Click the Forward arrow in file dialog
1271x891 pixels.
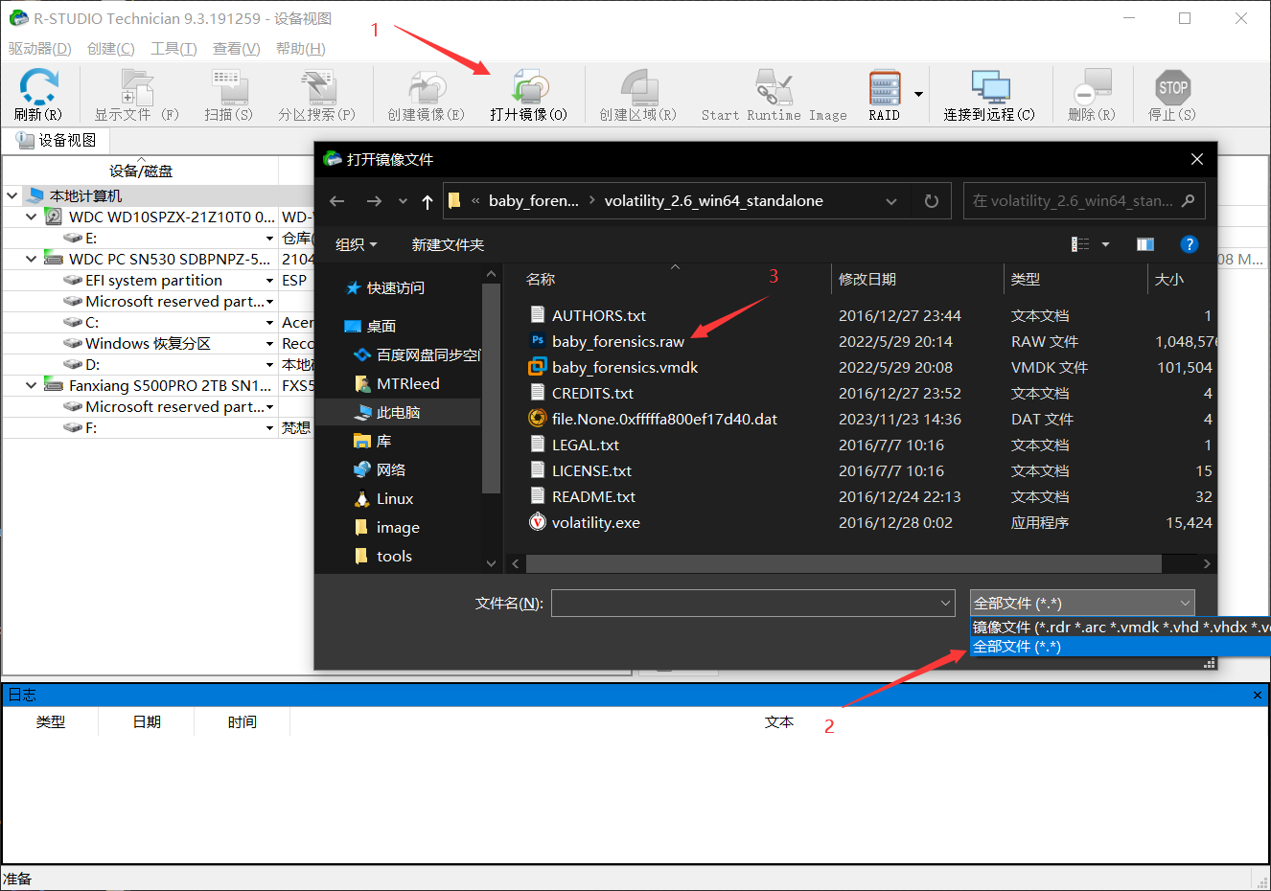coord(374,201)
